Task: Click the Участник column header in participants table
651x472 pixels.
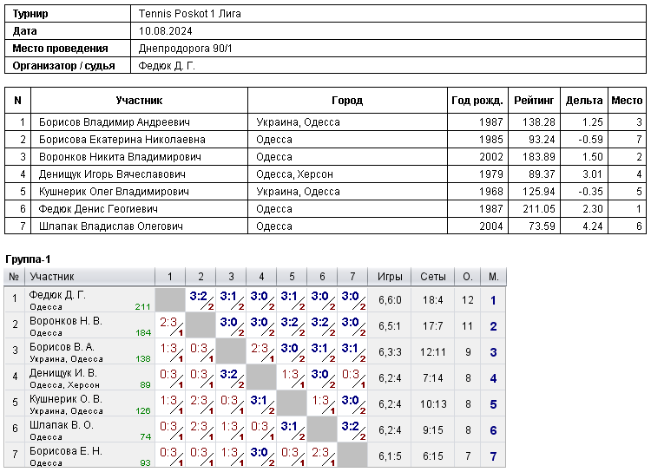Action: pyautogui.click(x=139, y=101)
